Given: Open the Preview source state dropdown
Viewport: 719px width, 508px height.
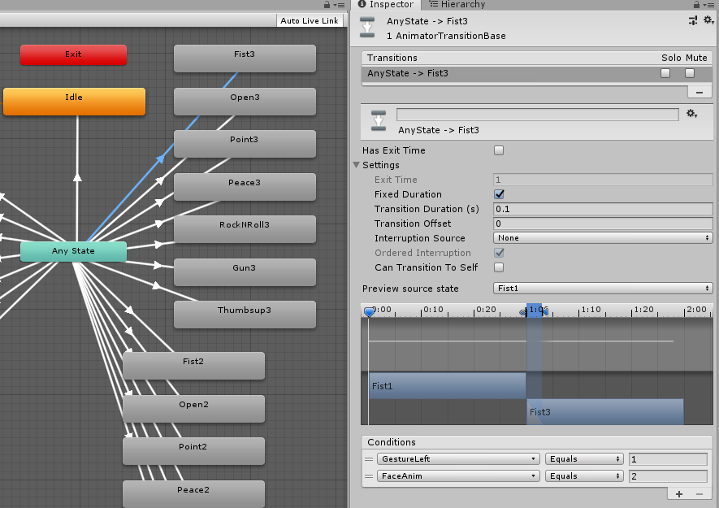Looking at the screenshot, I should [x=603, y=289].
